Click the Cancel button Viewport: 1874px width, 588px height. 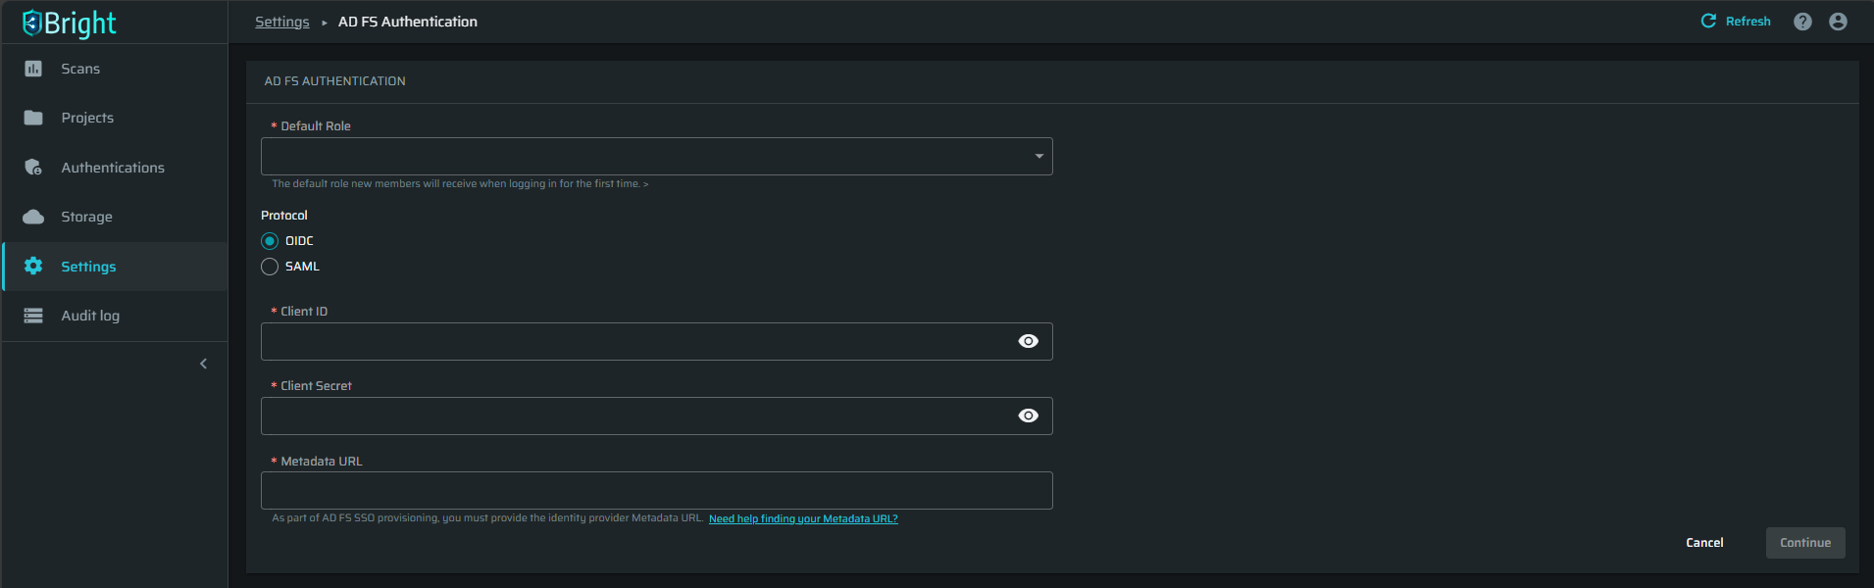point(1704,543)
